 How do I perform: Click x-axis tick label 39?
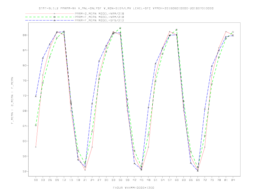127,180
